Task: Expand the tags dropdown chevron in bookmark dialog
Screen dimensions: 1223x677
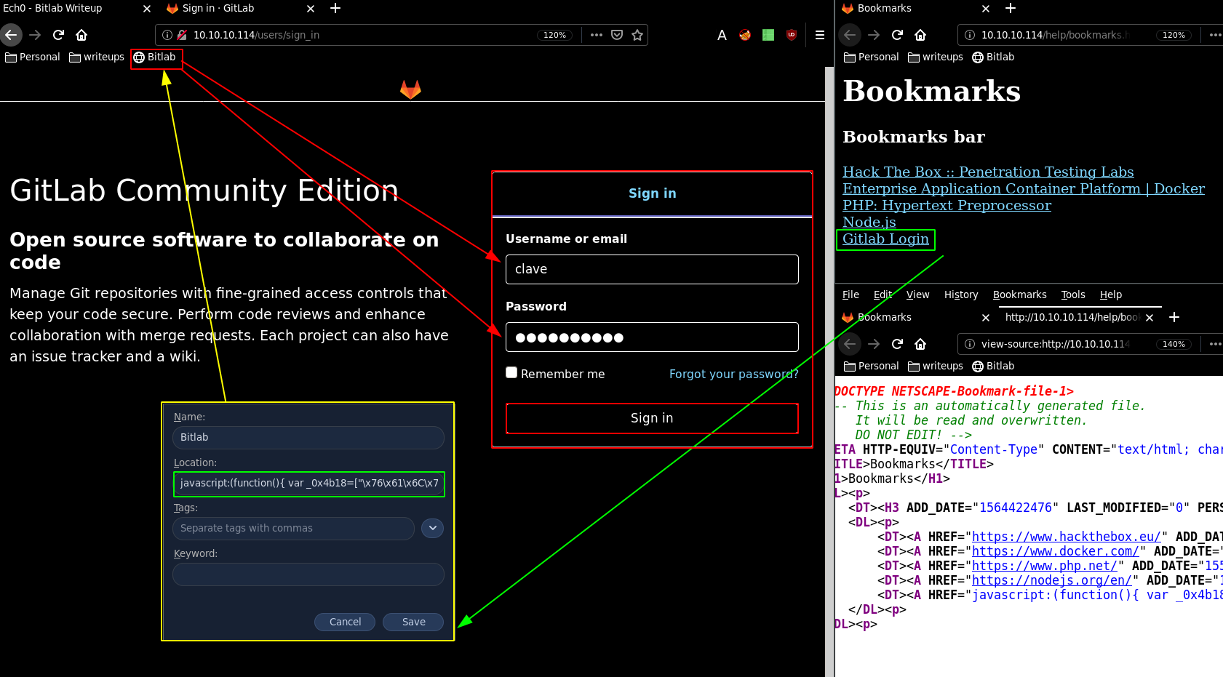Action: [432, 528]
